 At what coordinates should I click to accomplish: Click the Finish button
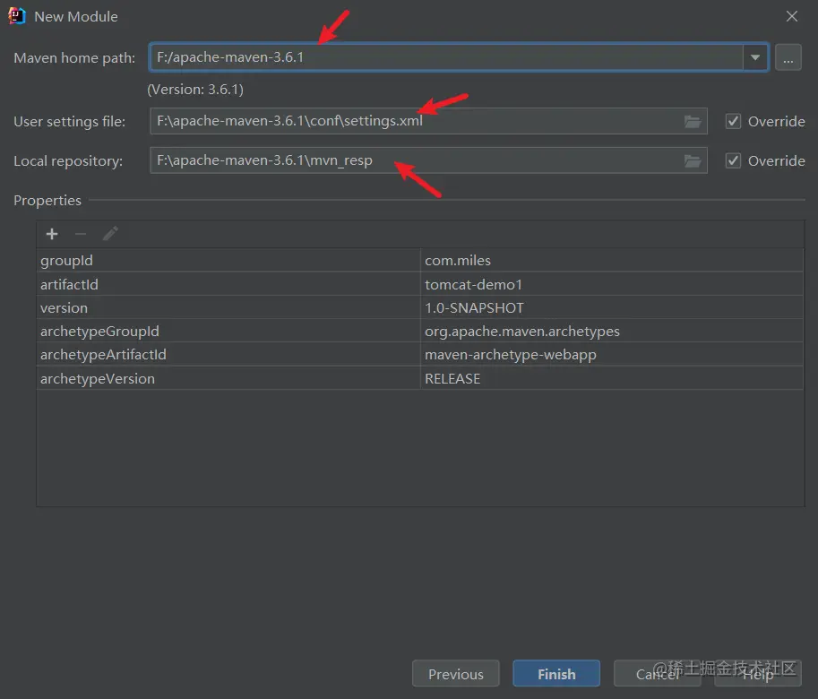point(556,673)
